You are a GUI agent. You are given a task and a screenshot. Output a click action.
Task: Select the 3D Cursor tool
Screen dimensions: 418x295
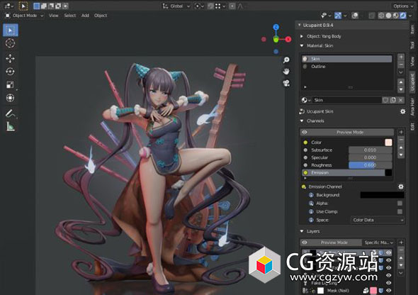coord(11,43)
